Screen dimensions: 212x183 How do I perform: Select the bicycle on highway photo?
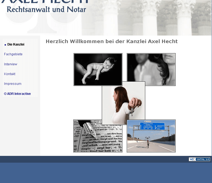(151, 136)
